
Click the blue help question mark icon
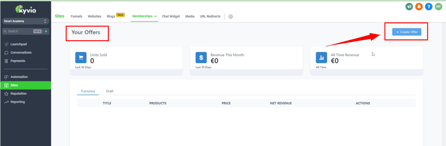tap(428, 6)
